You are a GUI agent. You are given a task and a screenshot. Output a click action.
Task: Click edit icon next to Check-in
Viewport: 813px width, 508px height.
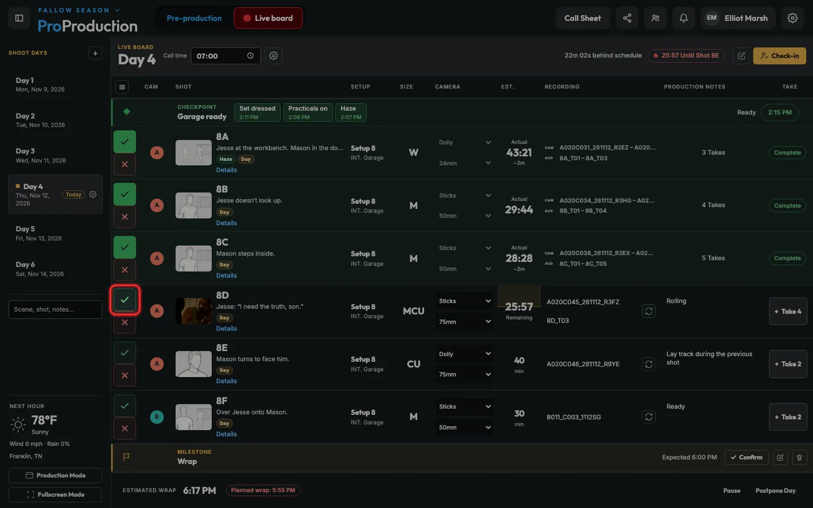[x=741, y=56]
